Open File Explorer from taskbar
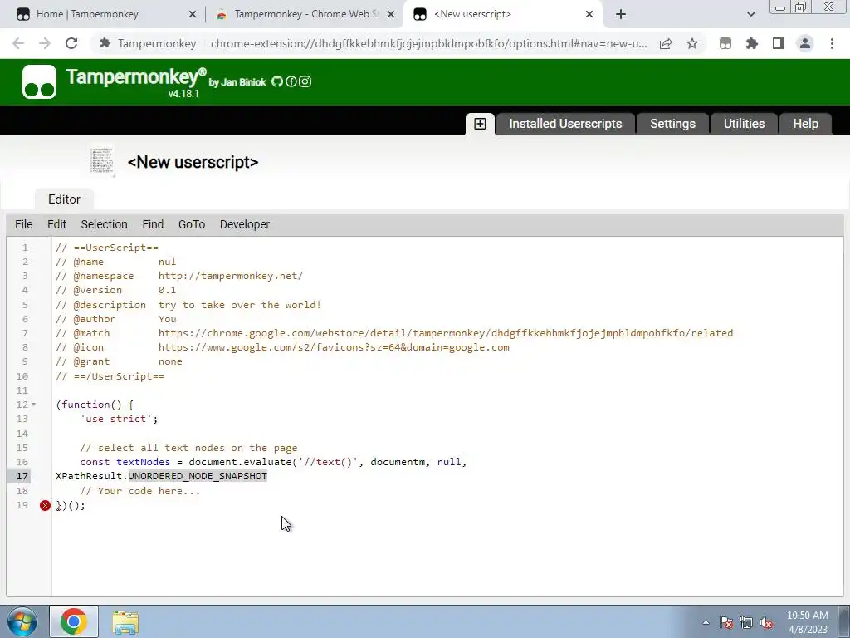This screenshot has height=638, width=850. point(125,622)
